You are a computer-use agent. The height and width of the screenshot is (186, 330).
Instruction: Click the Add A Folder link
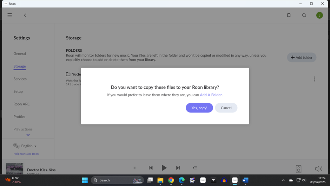click(211, 95)
